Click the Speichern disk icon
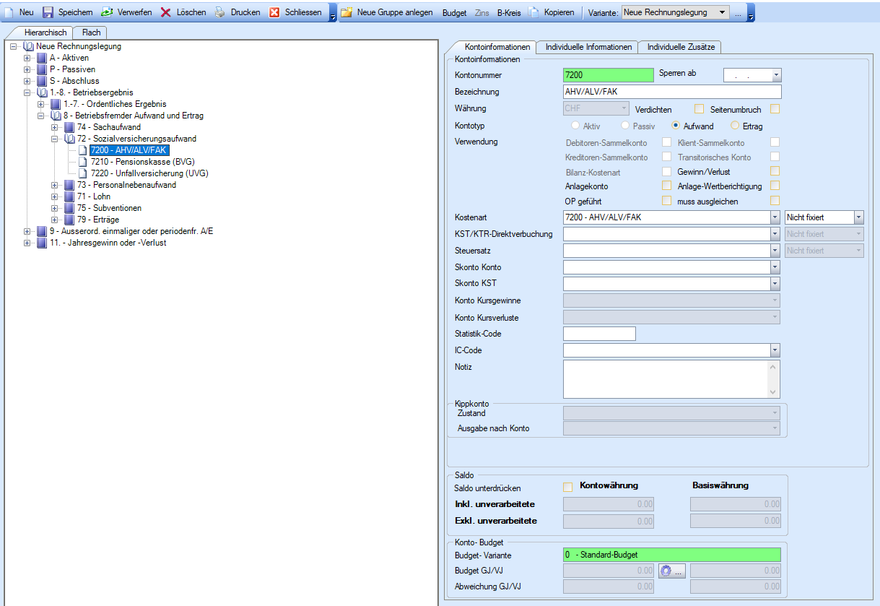The image size is (880, 606). pyautogui.click(x=48, y=12)
